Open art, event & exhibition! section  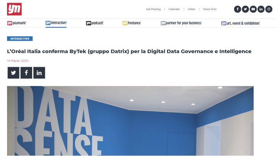pos(240,23)
